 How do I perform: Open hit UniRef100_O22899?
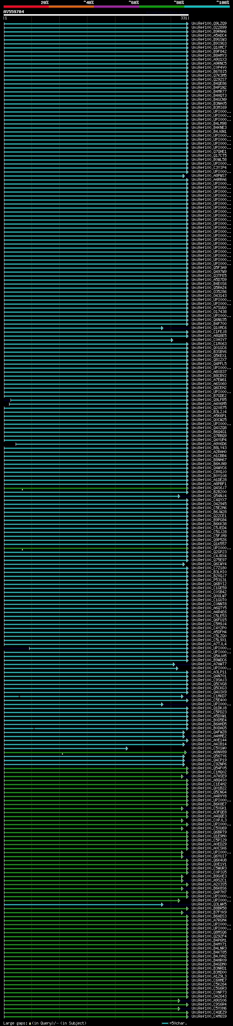(209, 28)
